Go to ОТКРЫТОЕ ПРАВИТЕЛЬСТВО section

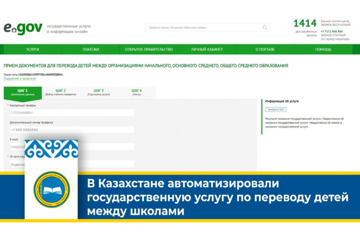149,49
